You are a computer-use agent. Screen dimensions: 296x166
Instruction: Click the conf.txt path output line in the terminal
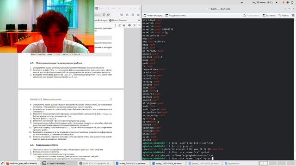pyautogui.click(x=178, y=155)
